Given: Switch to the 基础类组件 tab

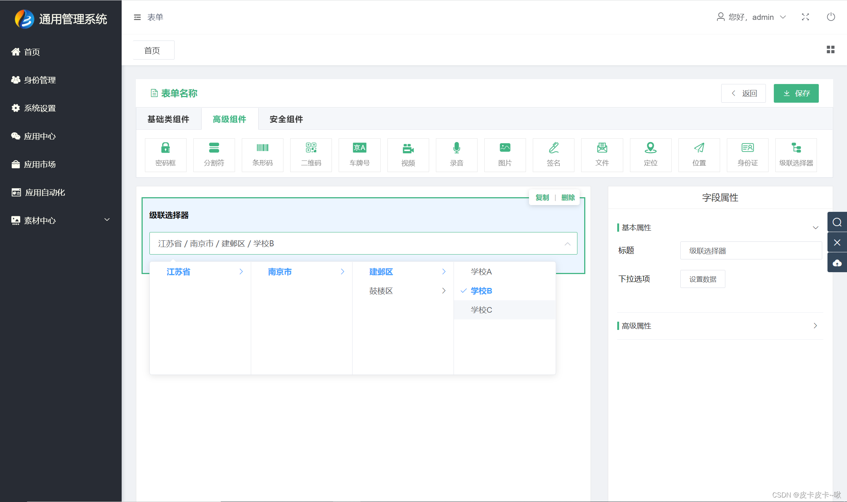Looking at the screenshot, I should (168, 119).
